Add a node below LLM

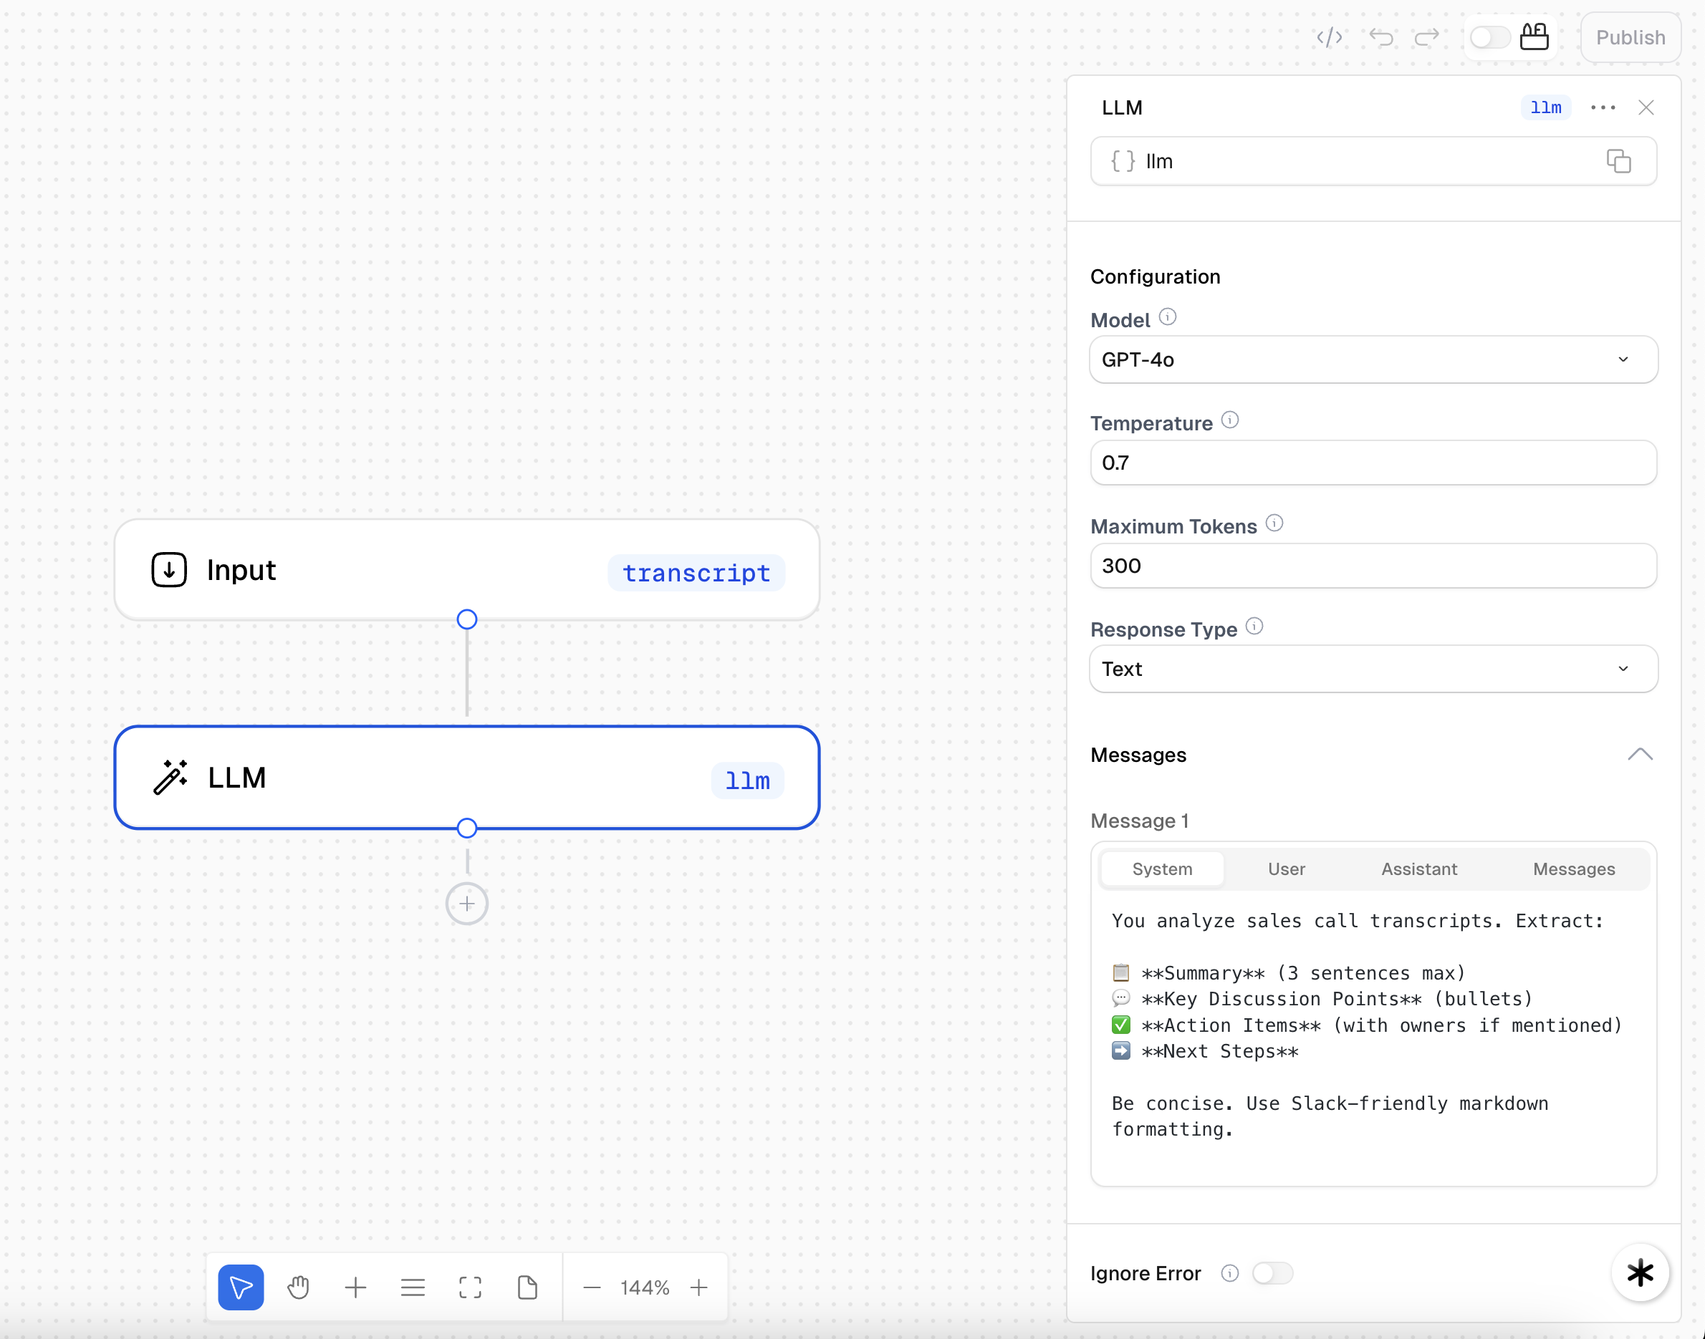[466, 904]
